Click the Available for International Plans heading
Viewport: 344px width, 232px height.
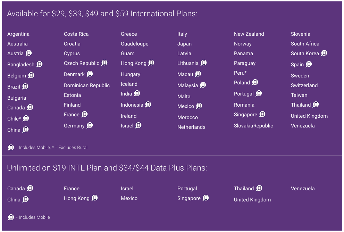(x=102, y=14)
